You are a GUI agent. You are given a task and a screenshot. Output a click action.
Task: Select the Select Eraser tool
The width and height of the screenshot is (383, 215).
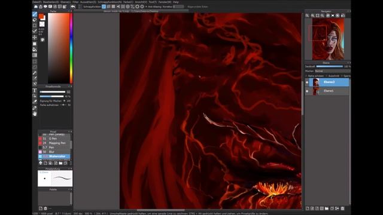(35, 84)
